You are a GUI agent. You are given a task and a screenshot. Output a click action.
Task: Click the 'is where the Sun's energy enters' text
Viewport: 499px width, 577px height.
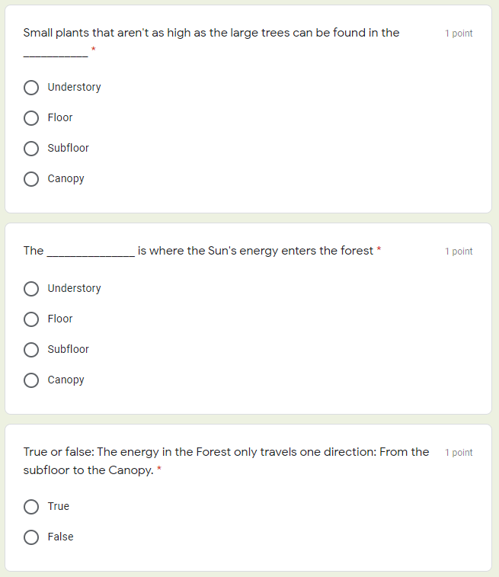255,251
